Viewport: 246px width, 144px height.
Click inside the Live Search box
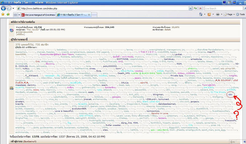220,8
